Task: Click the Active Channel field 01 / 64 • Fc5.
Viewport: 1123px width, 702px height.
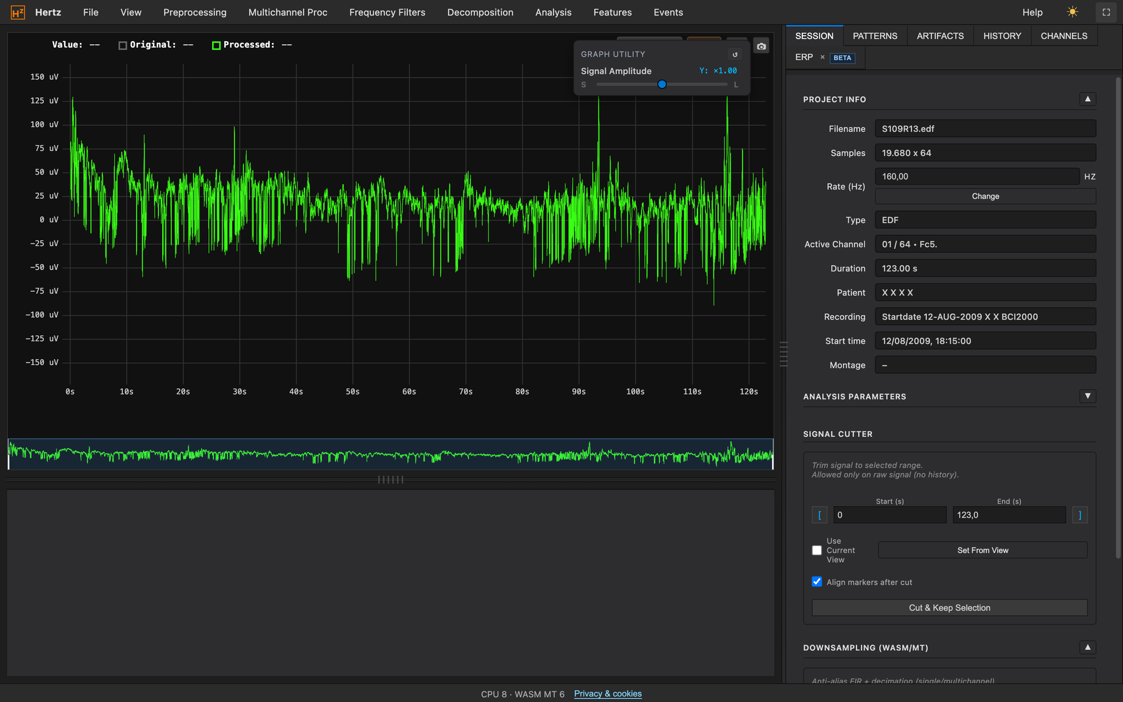Action: click(985, 244)
